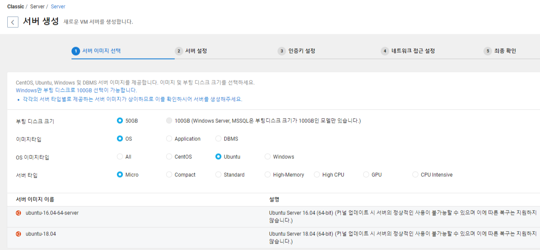Select Standard server type
Viewport: 540px width, 250px height.
point(218,175)
